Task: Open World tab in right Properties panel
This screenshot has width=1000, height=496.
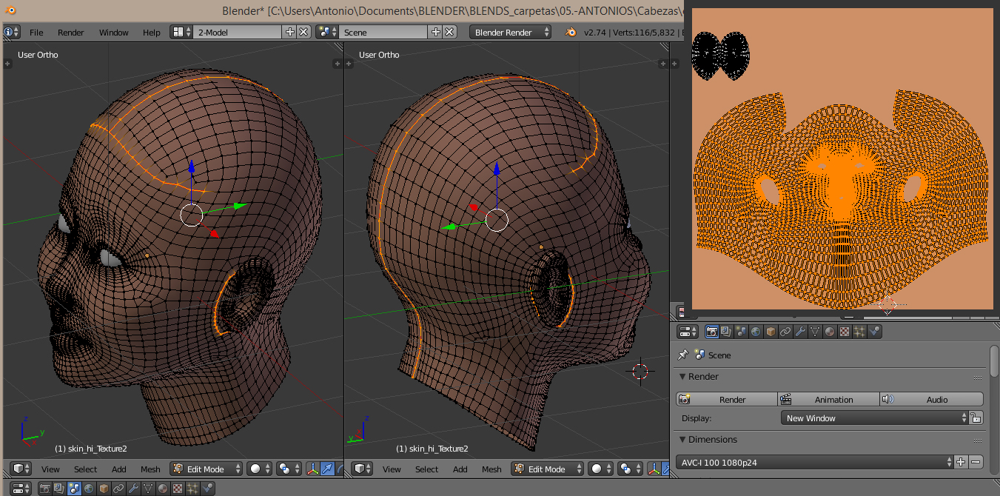Action: (x=756, y=332)
